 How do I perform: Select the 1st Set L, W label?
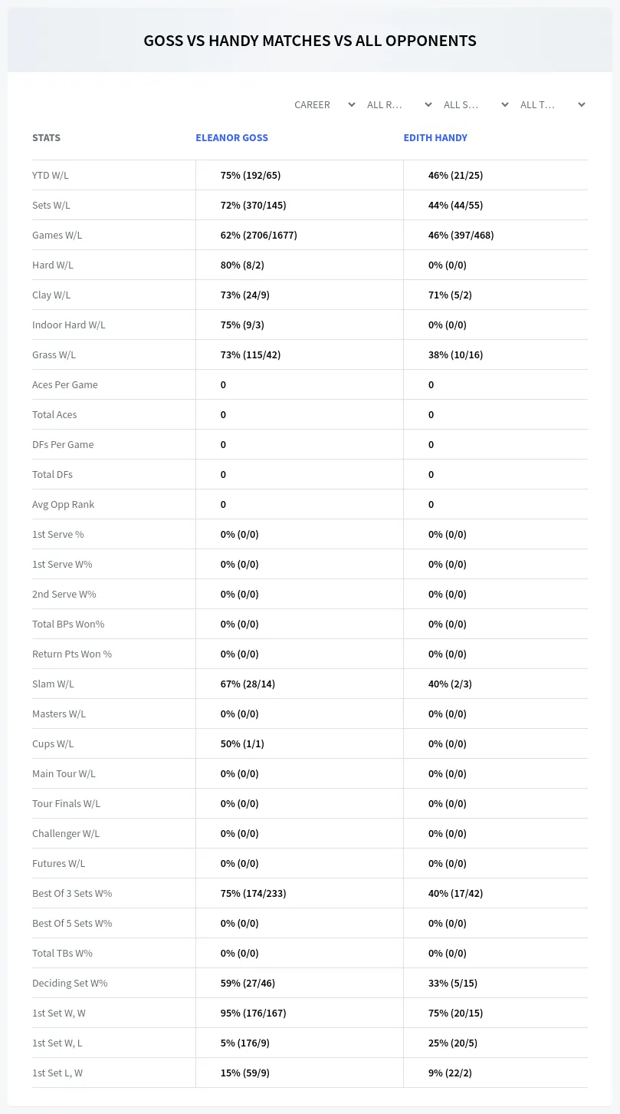[x=57, y=1073]
